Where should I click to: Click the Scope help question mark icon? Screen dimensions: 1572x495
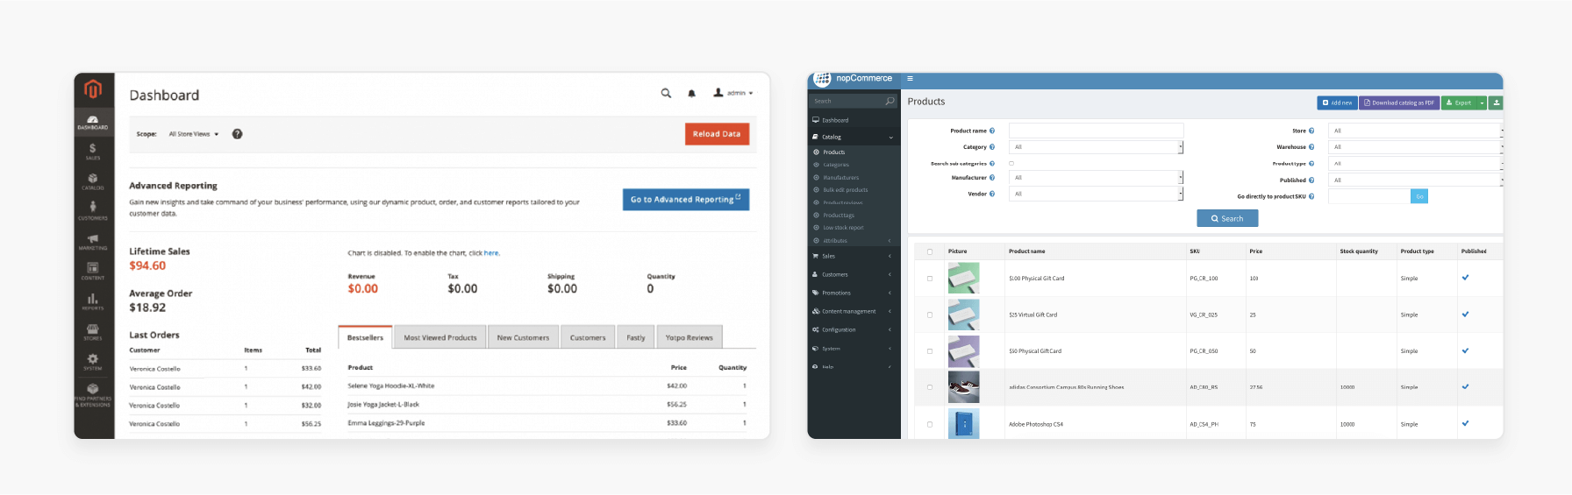point(237,134)
